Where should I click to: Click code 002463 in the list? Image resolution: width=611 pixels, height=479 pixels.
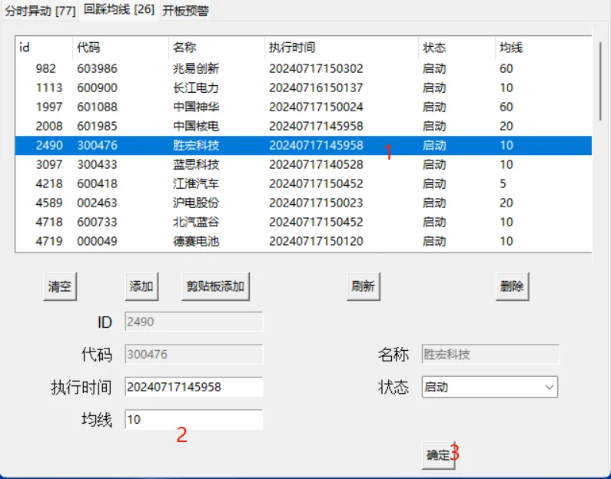coord(97,203)
